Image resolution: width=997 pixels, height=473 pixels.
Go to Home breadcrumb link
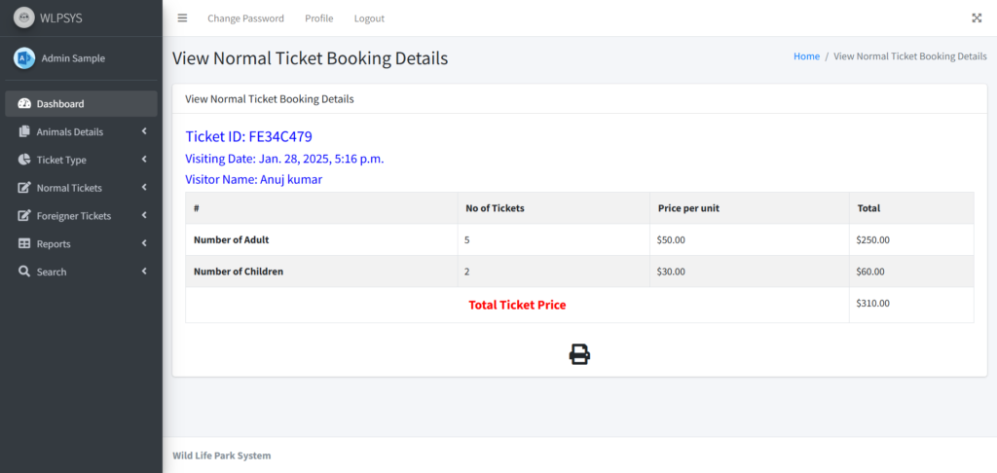pos(806,55)
